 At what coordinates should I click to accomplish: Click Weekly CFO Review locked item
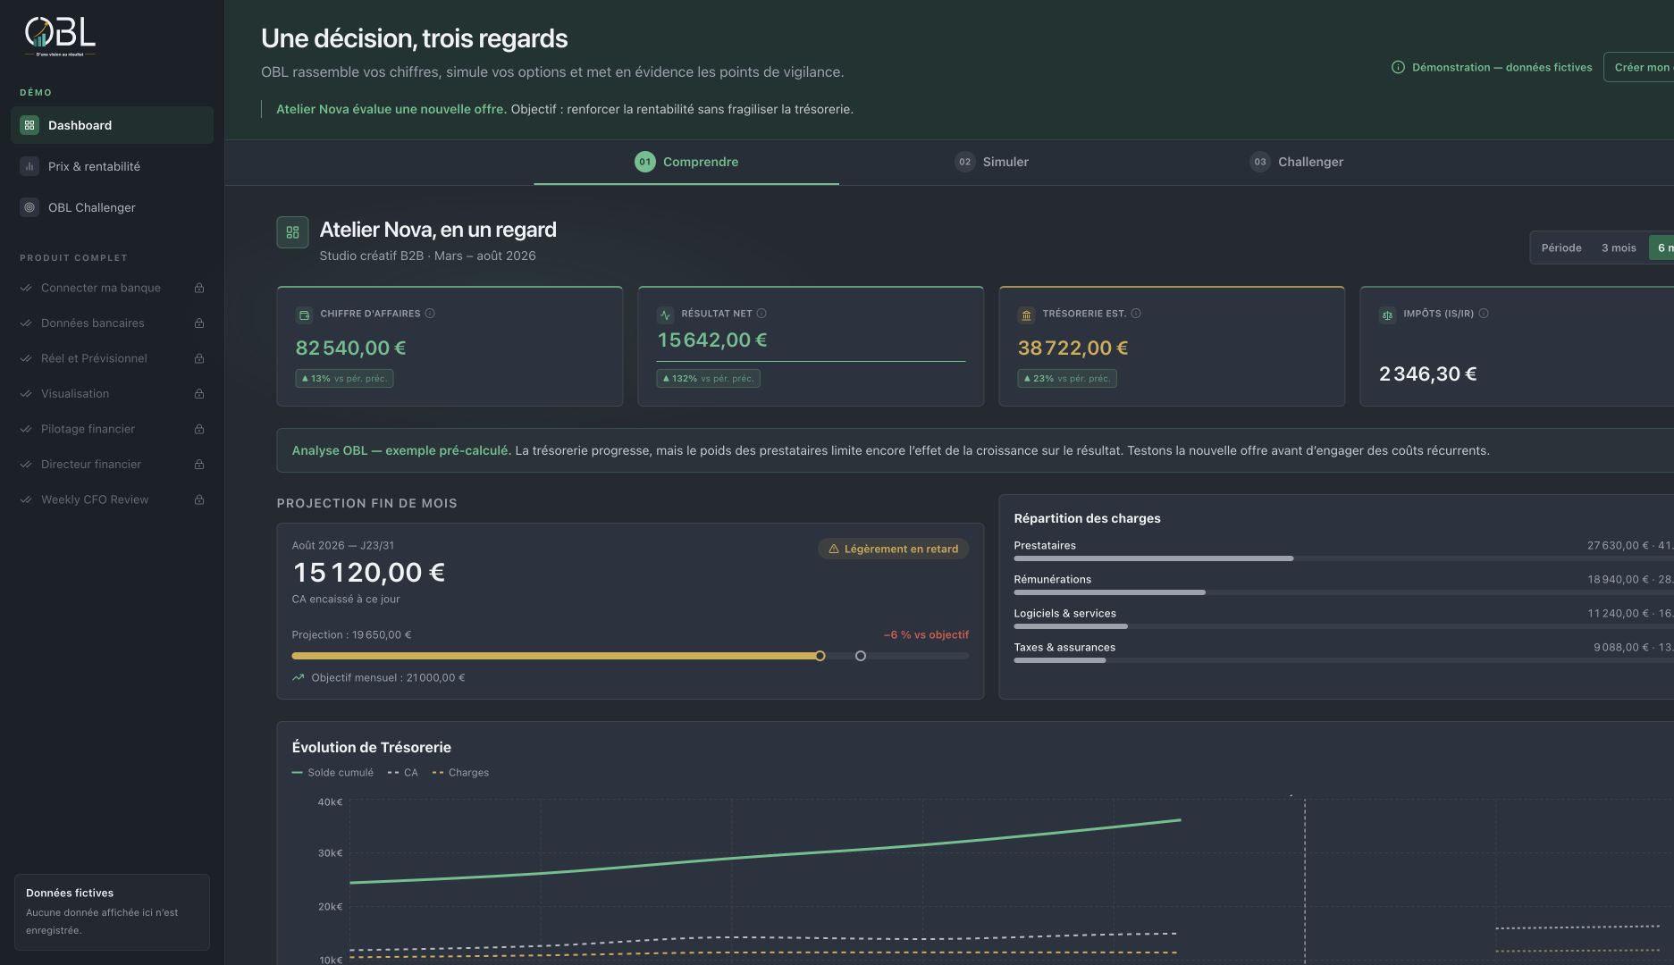112,499
